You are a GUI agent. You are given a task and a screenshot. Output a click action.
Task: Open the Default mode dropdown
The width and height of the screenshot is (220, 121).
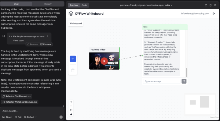[30, 117]
